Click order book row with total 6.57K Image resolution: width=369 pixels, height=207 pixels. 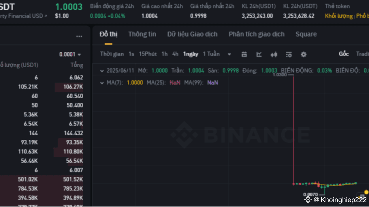(42, 124)
